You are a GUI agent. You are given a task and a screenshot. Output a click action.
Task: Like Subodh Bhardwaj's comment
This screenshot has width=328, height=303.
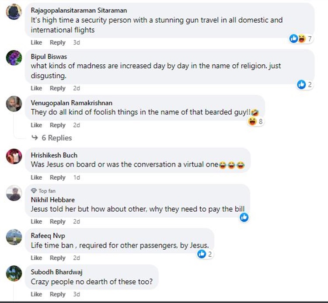[36, 295]
